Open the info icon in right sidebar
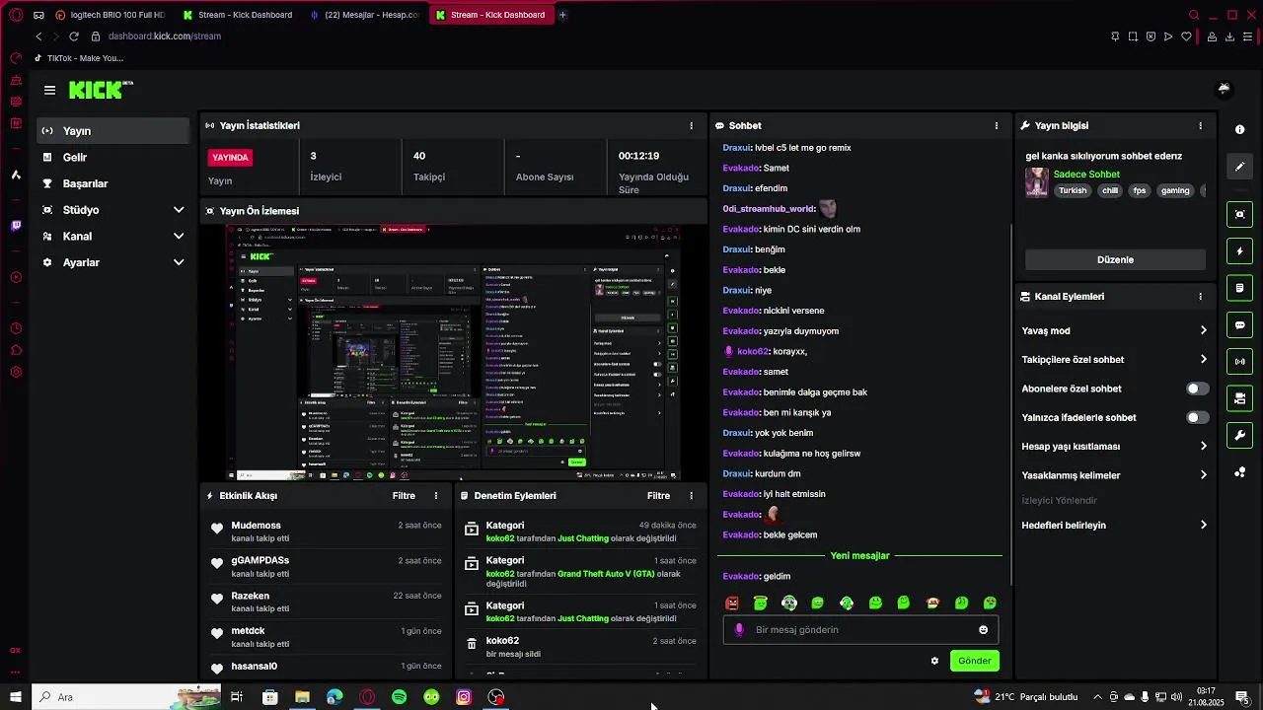The width and height of the screenshot is (1263, 710). [x=1239, y=130]
